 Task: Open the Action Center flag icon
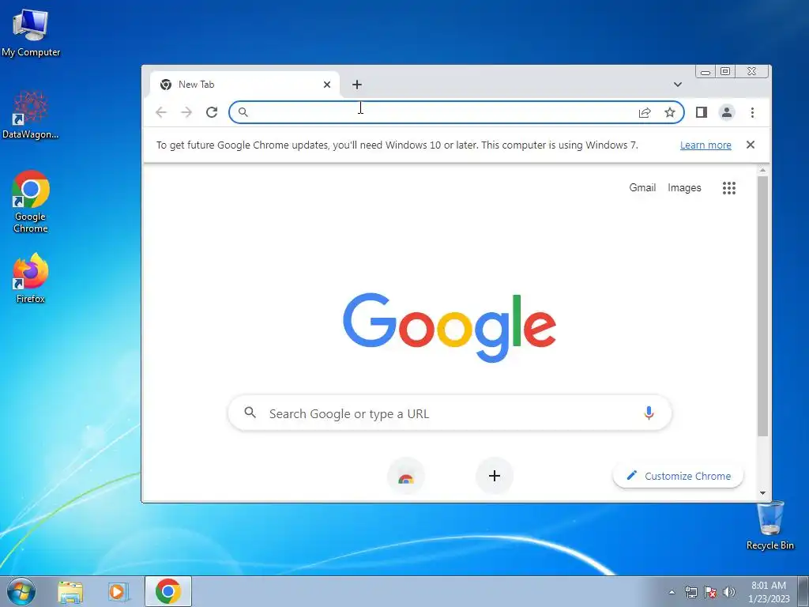pyautogui.click(x=710, y=593)
